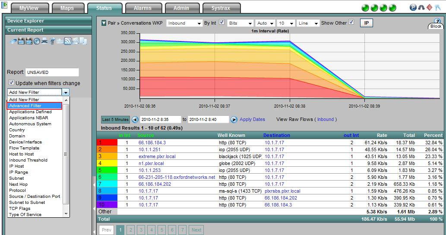The width and height of the screenshot is (446, 235).
Task: Switch to the Alarms tab
Action: [143, 8]
